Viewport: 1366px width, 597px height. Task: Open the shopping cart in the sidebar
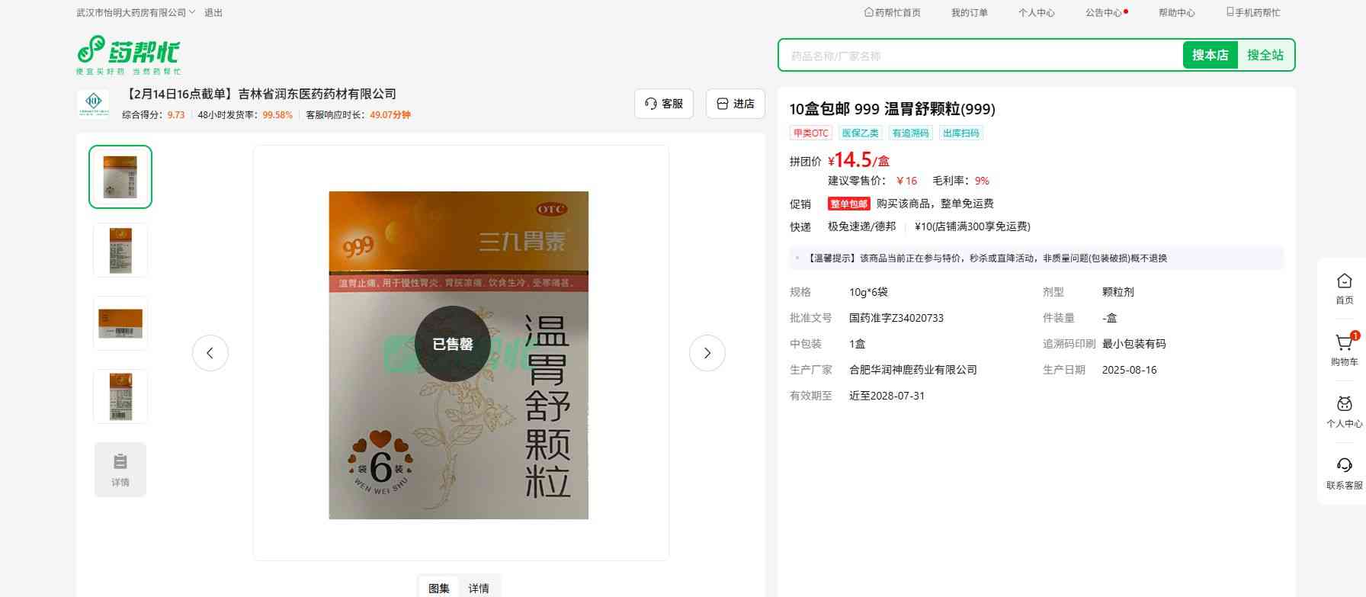pos(1344,344)
